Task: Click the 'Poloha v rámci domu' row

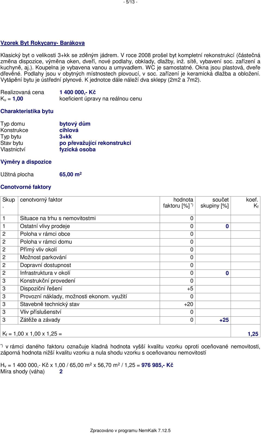Action: [x=130, y=242]
